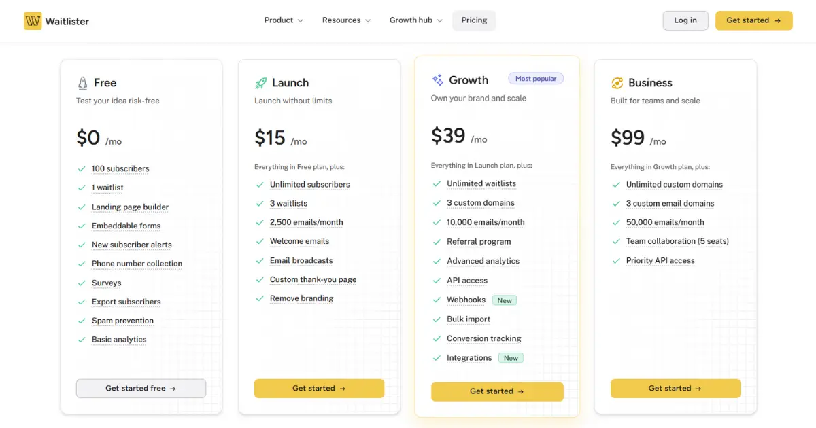Click the Waitlister logo icon
Viewport: 816px width, 428px height.
pos(32,20)
